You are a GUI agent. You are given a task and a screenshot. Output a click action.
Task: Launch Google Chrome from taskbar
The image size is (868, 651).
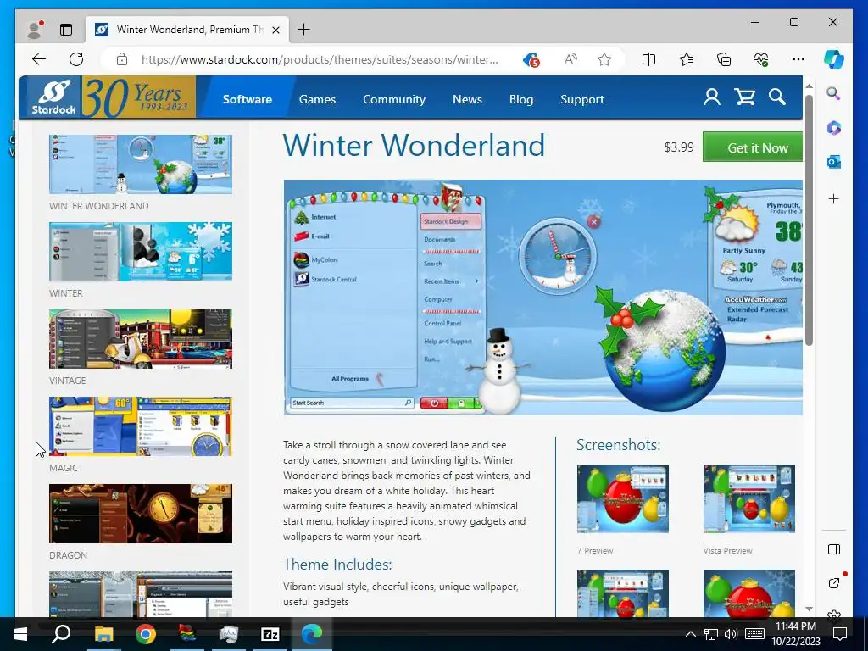[x=145, y=634]
